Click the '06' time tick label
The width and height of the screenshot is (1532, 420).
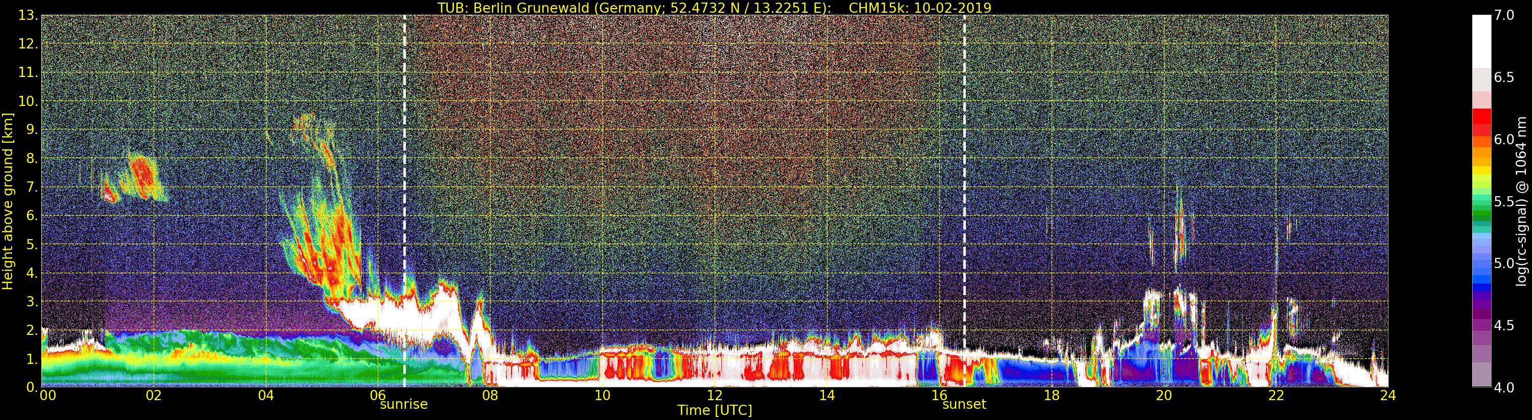[x=378, y=395]
